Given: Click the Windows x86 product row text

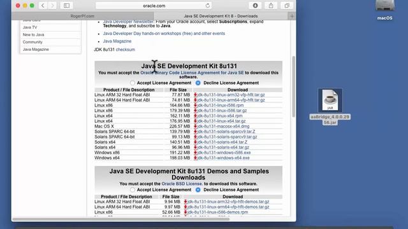Looking at the screenshot, I should click(107, 153).
